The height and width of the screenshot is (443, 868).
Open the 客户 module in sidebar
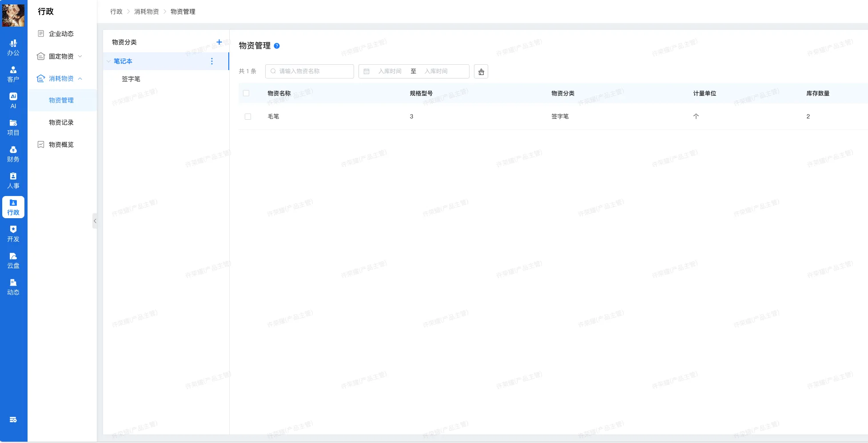click(13, 74)
